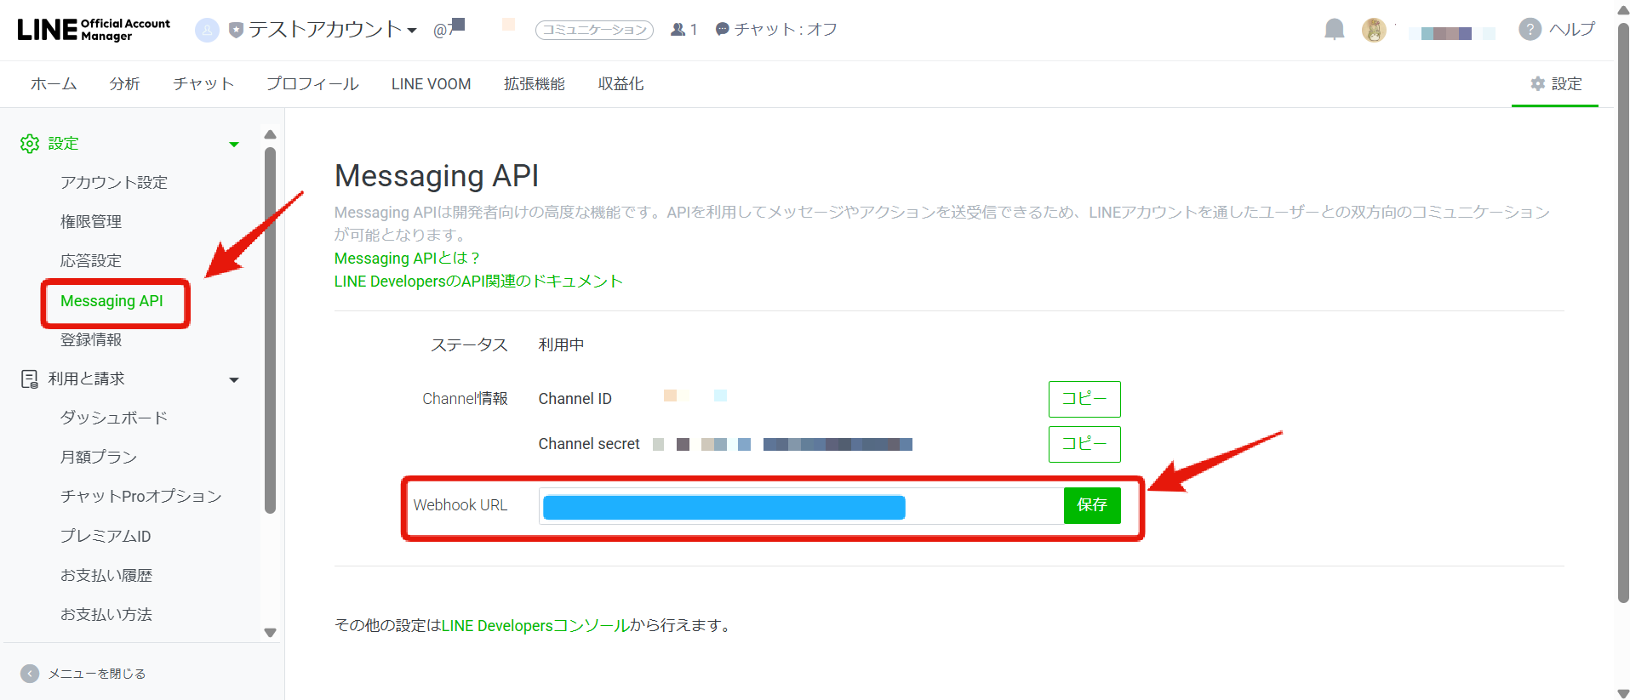The height and width of the screenshot is (700, 1630).
Task: Collapse the 利用と請求 section arrow
Action: coord(234,380)
